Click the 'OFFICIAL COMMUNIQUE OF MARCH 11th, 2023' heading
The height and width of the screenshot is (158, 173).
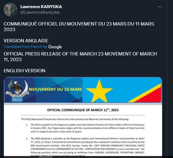83,110
